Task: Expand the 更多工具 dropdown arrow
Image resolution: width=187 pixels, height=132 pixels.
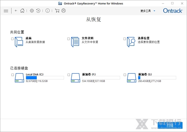Action: click(x=154, y=11)
